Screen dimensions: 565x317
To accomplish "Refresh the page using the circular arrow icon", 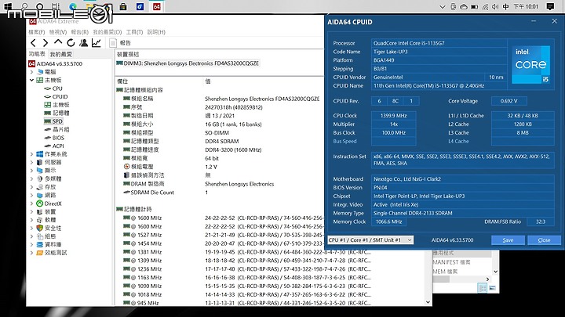I will pos(71,43).
